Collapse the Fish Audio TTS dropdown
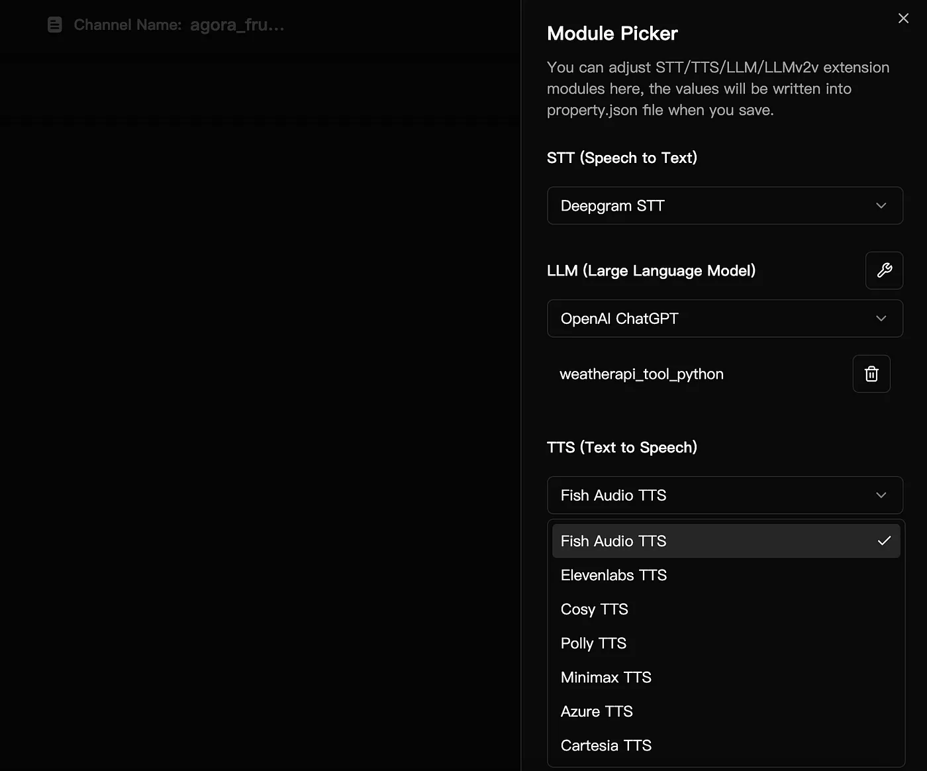 click(724, 495)
